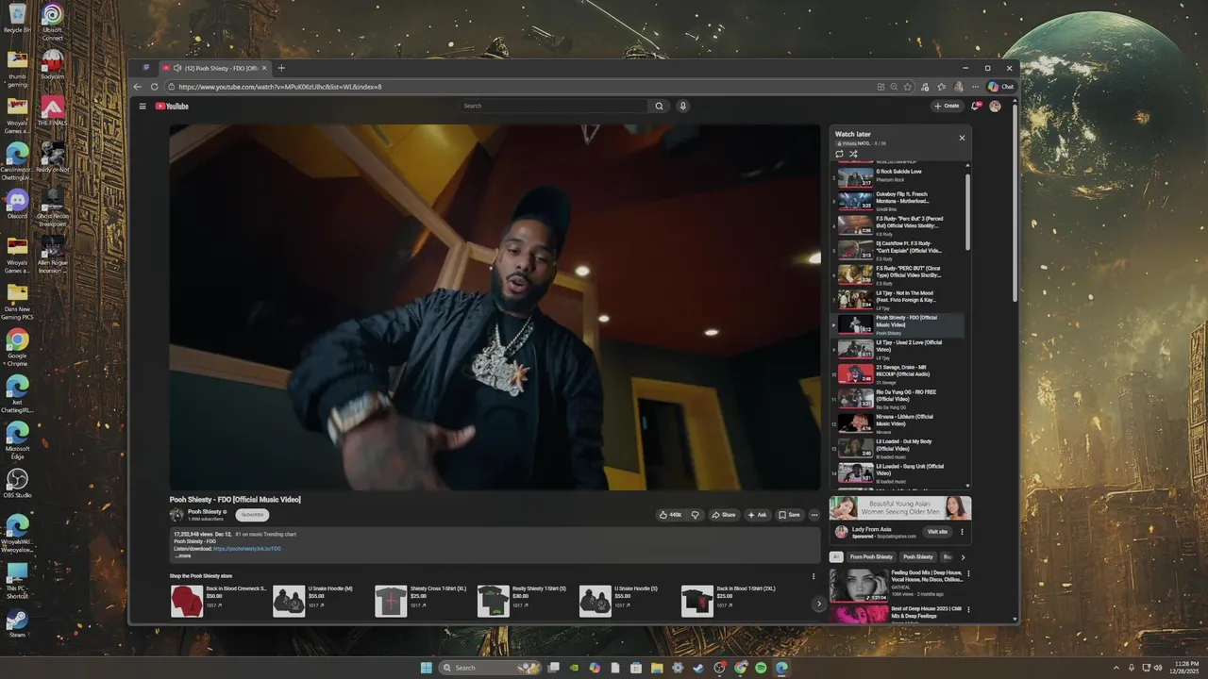
Task: Open the pooshiesty.lnk.to/FDO link
Action: coord(247,548)
